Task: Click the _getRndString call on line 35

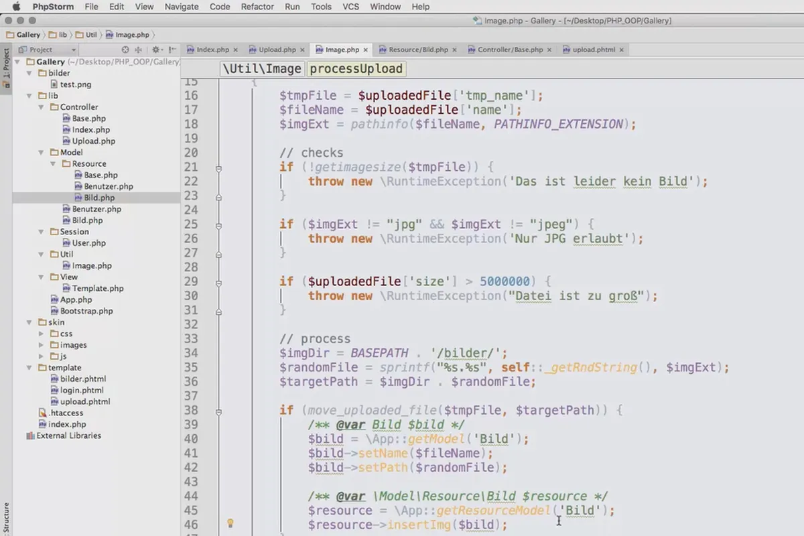Action: click(590, 368)
